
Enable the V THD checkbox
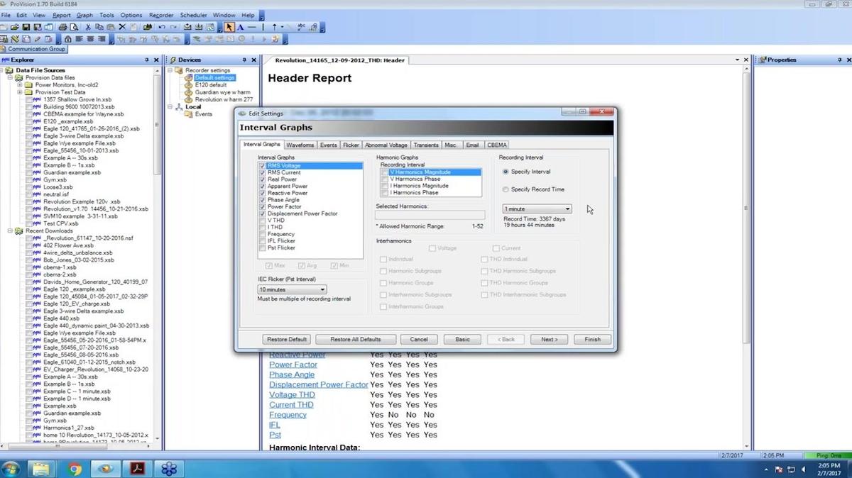(x=263, y=221)
